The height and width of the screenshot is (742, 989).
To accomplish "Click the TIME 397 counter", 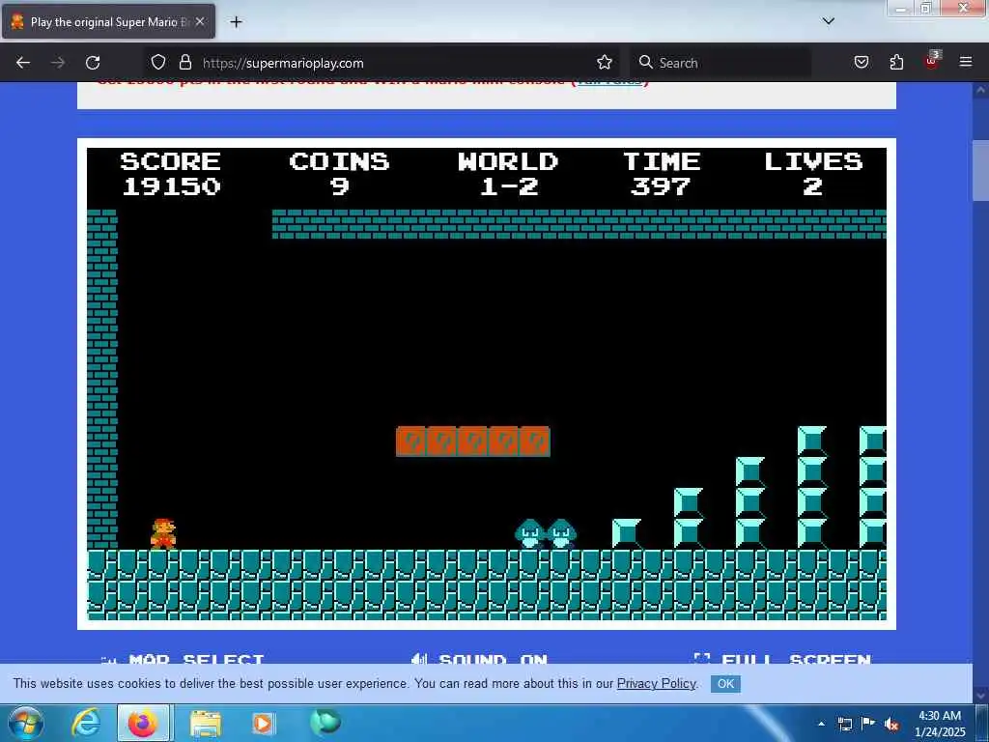I will click(x=662, y=174).
